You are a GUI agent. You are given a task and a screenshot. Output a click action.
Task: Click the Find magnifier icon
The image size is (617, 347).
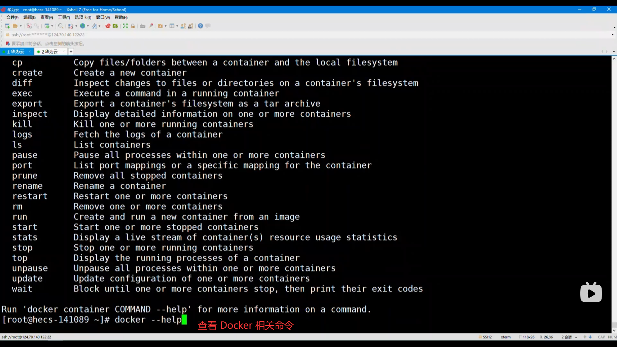[60, 26]
